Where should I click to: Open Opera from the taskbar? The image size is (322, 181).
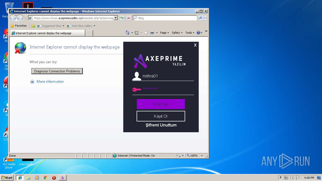click(54, 178)
